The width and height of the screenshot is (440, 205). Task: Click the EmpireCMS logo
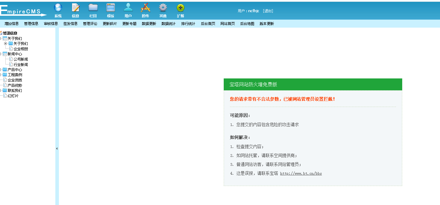[x=23, y=11]
